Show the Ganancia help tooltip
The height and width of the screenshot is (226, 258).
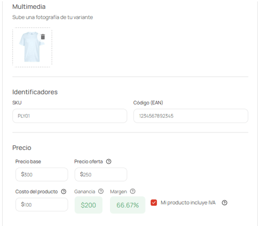pyautogui.click(x=101, y=192)
